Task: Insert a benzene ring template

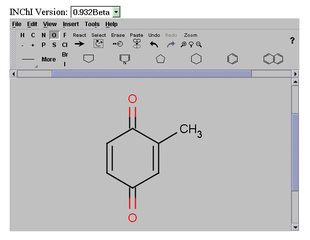Action: 232,59
